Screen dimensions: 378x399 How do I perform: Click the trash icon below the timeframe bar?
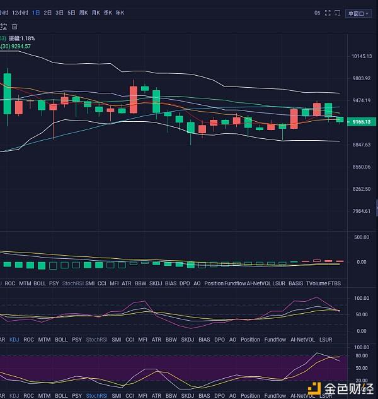pos(14,27)
